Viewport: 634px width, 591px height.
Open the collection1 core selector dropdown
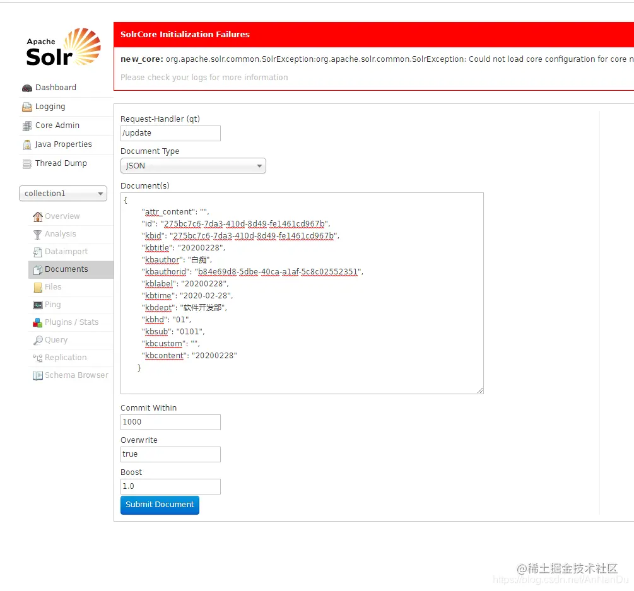(63, 194)
